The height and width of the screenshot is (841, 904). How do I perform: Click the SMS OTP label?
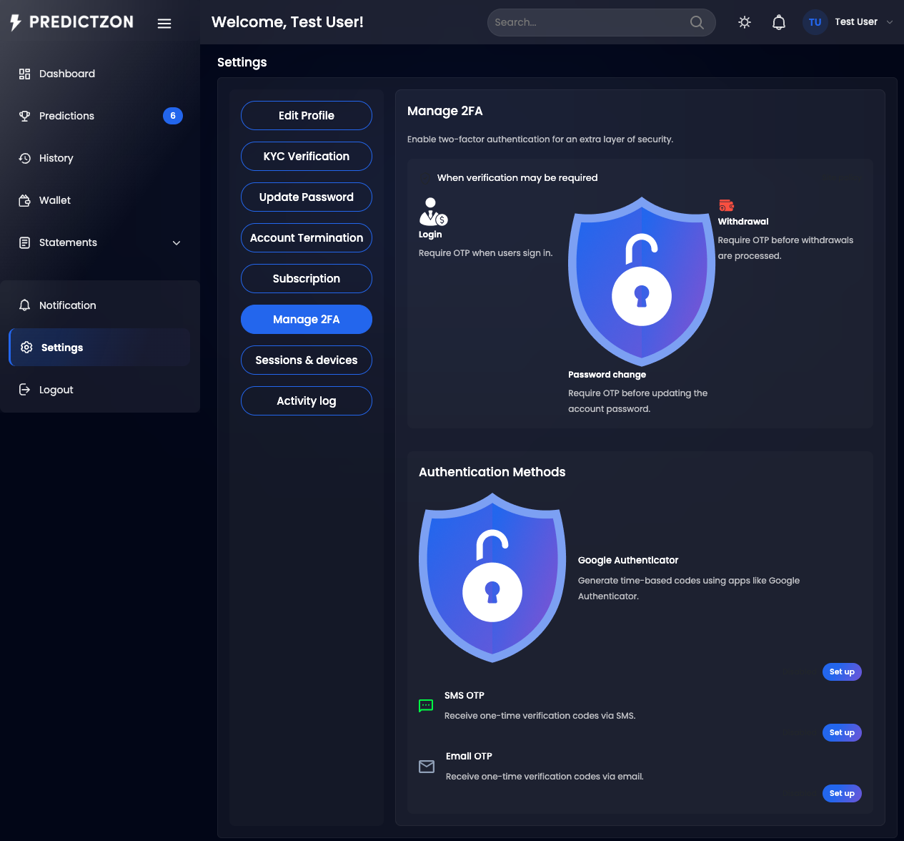465,696
